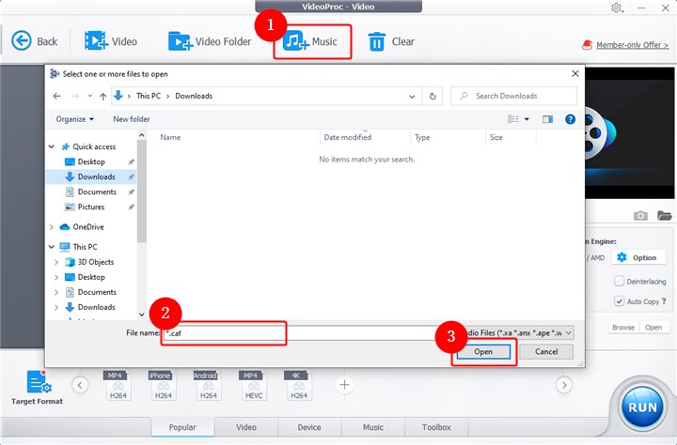Select This PC in navigation pane
Viewport: 677px width, 445px height.
85,247
